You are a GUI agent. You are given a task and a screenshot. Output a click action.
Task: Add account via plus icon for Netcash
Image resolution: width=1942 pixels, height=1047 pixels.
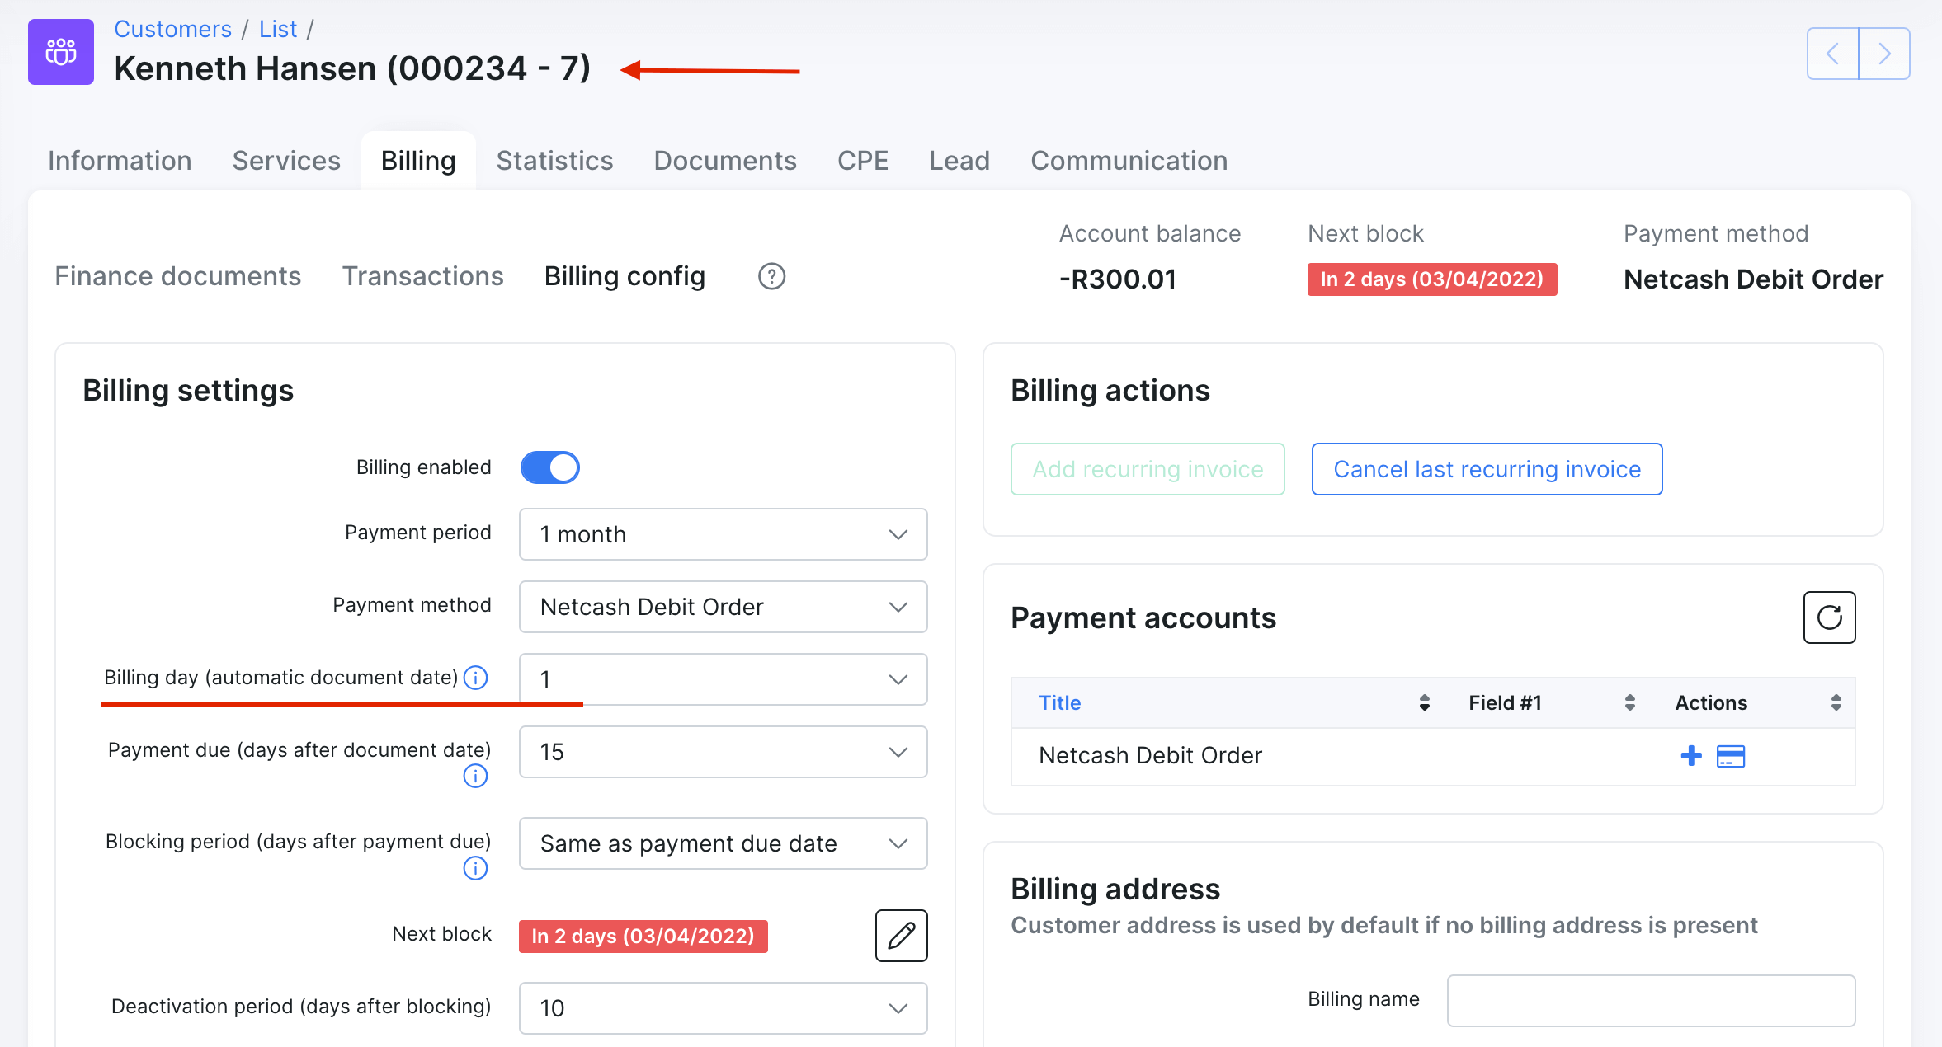point(1691,755)
